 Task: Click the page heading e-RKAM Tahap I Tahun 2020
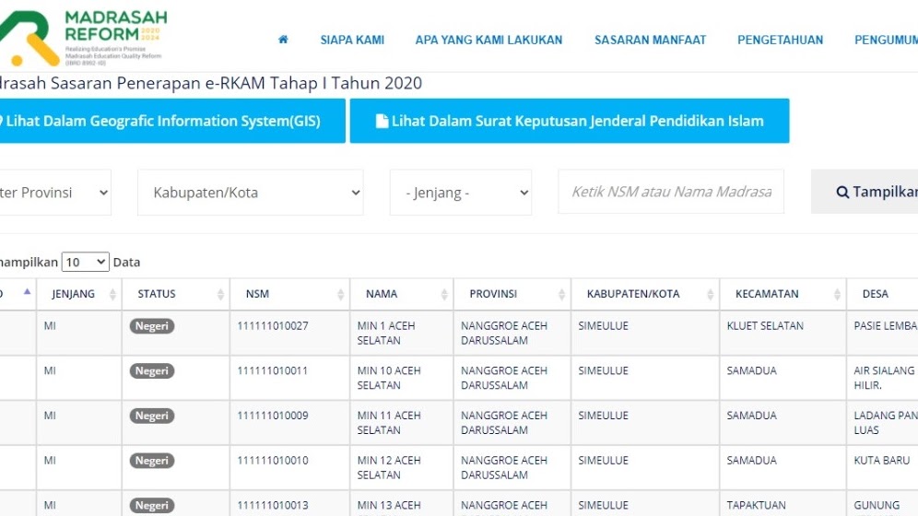211,83
